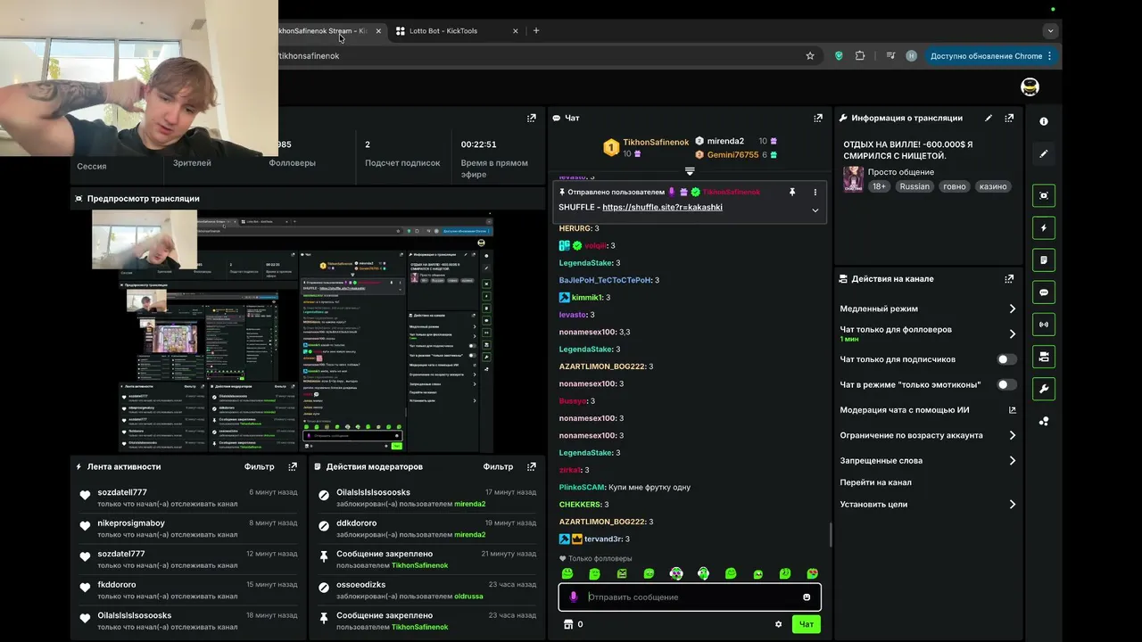Click the казино tag
The height and width of the screenshot is (642, 1142).
tap(992, 186)
